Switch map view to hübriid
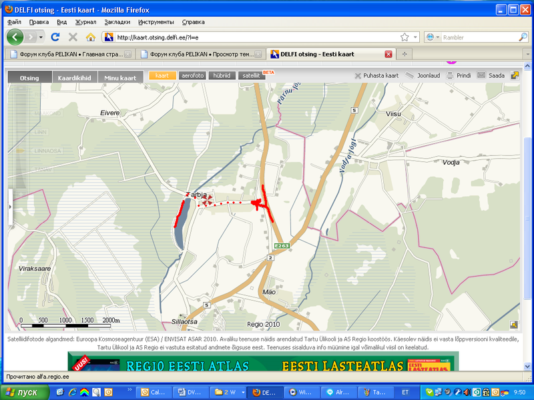The width and height of the screenshot is (534, 400). pyautogui.click(x=222, y=75)
